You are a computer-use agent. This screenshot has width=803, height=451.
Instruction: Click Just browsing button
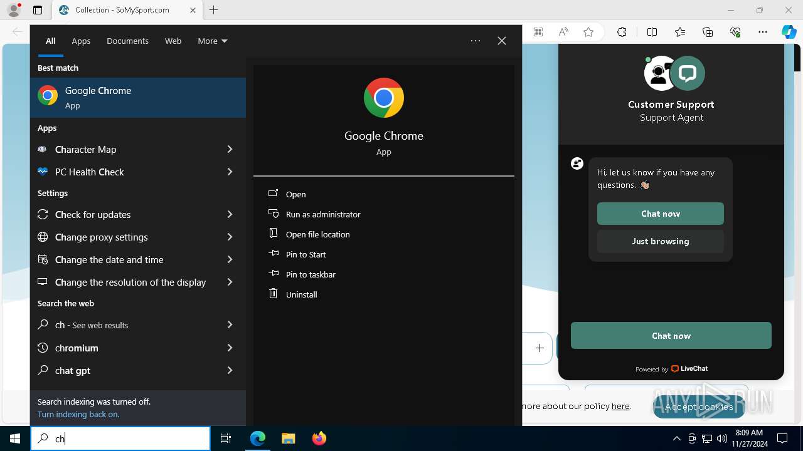[x=661, y=241]
